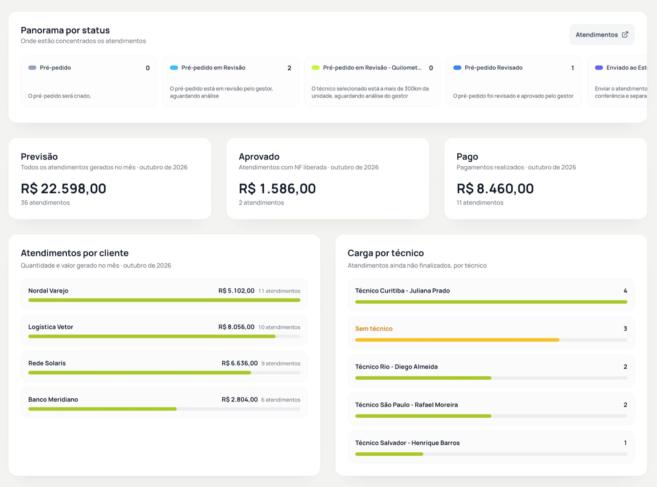Open the Atendimentos external link button
The height and width of the screenshot is (487, 657).
(602, 35)
